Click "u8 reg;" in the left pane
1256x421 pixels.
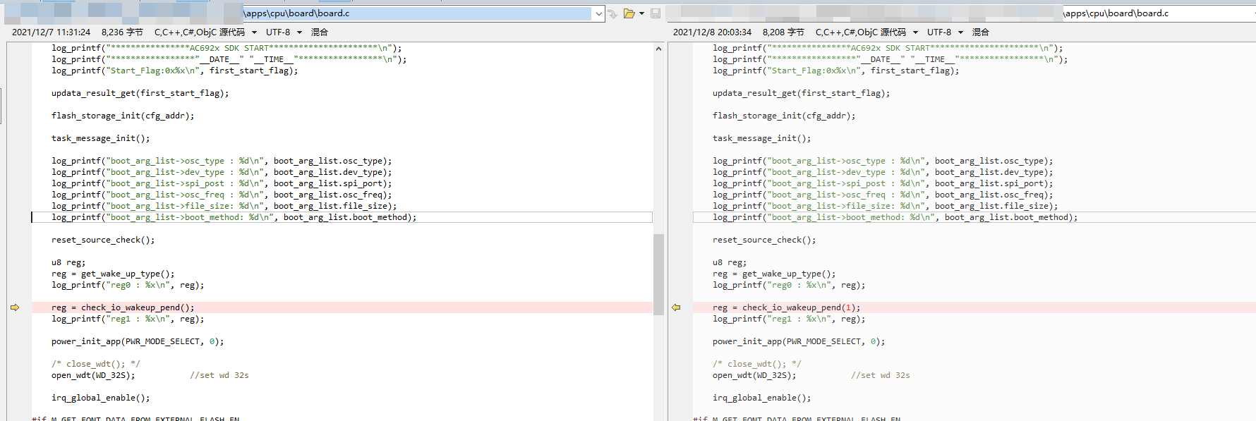pos(68,262)
